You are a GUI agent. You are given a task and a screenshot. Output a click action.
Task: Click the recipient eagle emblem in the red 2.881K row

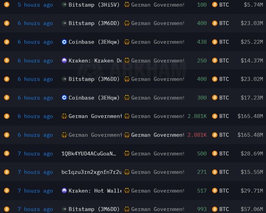(x=127, y=135)
